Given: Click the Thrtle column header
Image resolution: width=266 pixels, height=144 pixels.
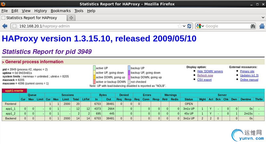Looking at the screenshot, I should click(259, 99).
